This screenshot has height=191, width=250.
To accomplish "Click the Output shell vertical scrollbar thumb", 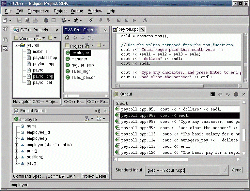I will click(x=244, y=135).
